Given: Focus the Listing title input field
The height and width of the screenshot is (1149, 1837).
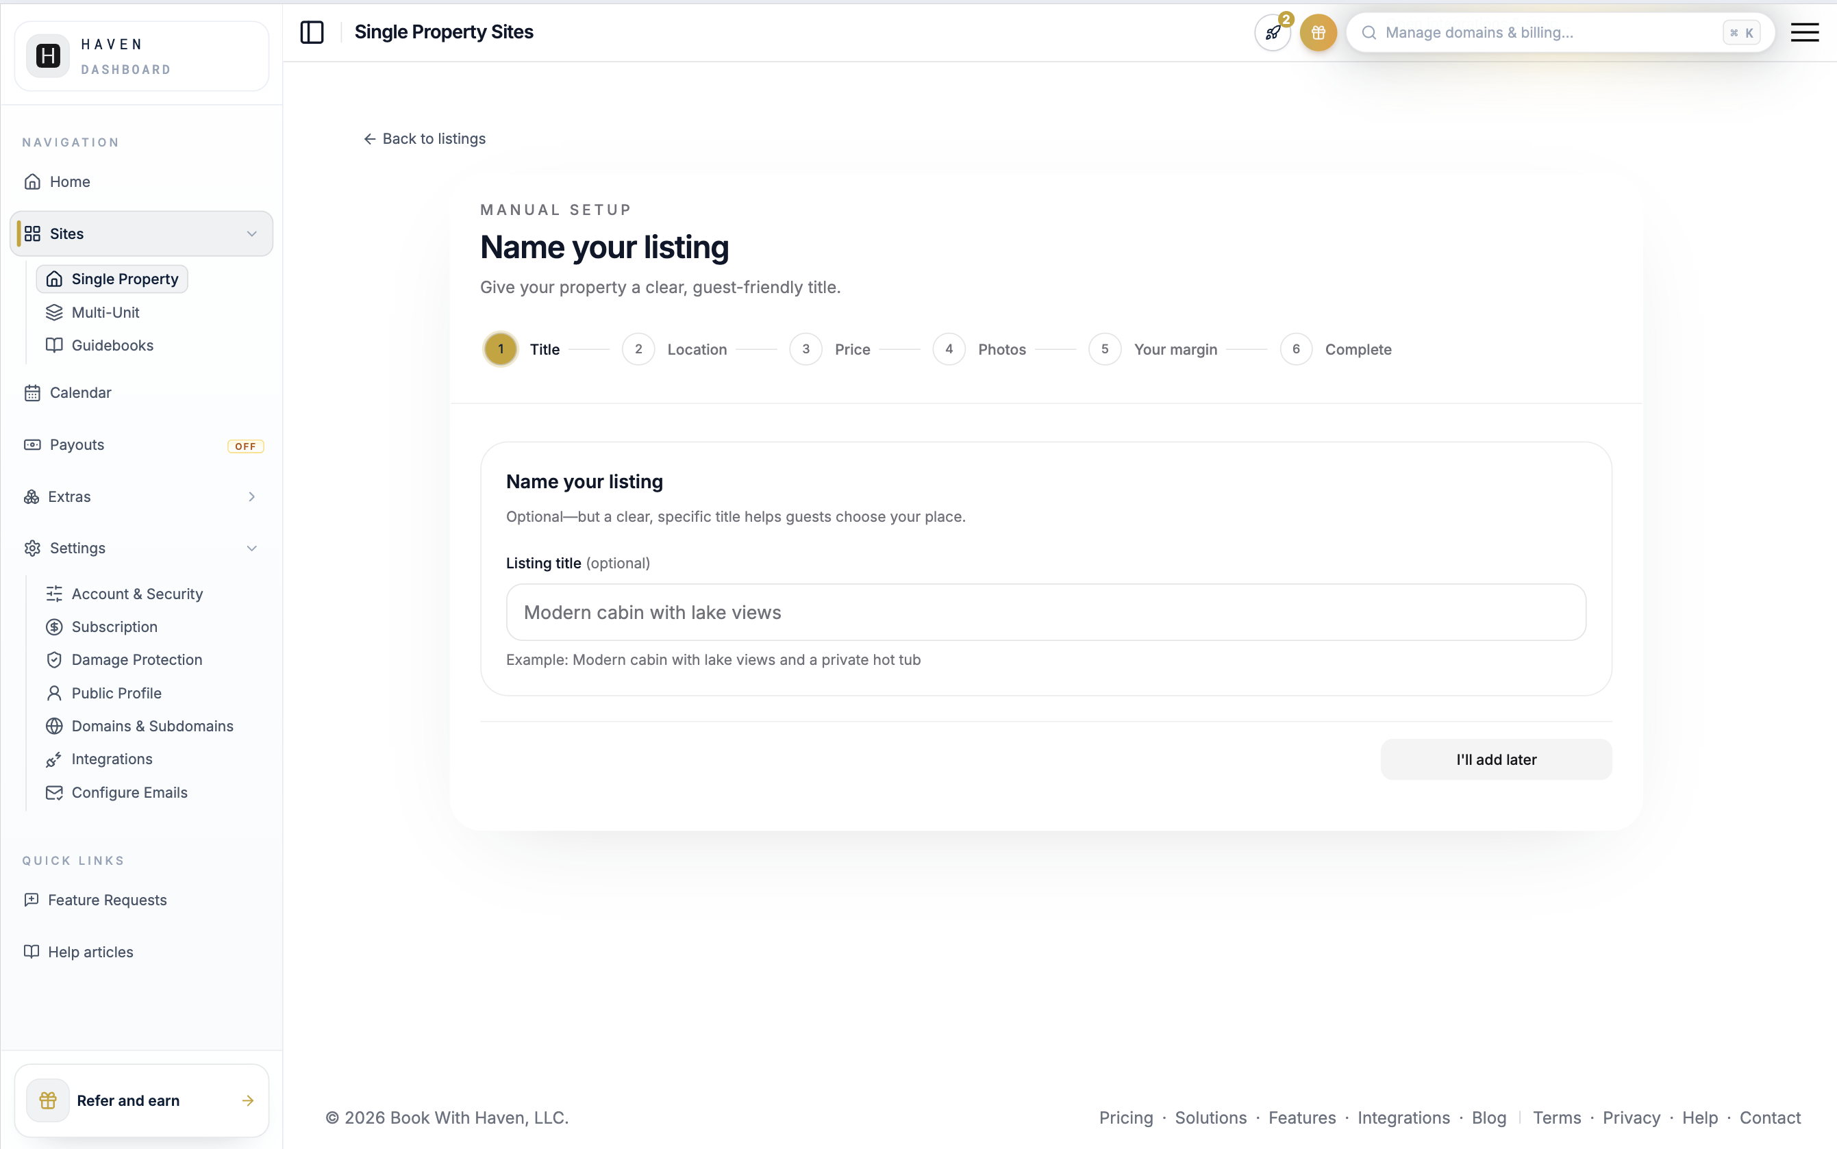Looking at the screenshot, I should point(1046,612).
